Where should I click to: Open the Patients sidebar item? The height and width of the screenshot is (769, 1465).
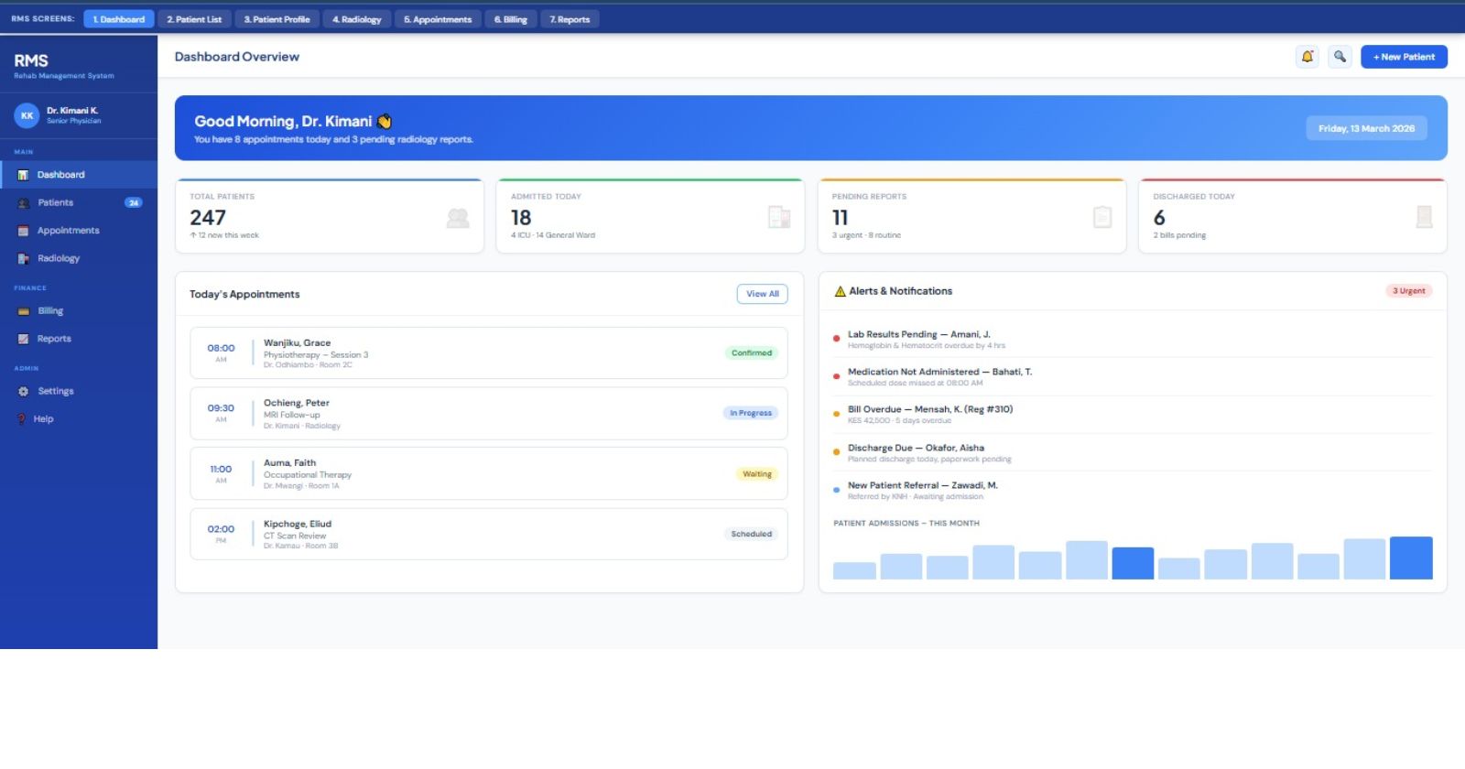pos(56,203)
